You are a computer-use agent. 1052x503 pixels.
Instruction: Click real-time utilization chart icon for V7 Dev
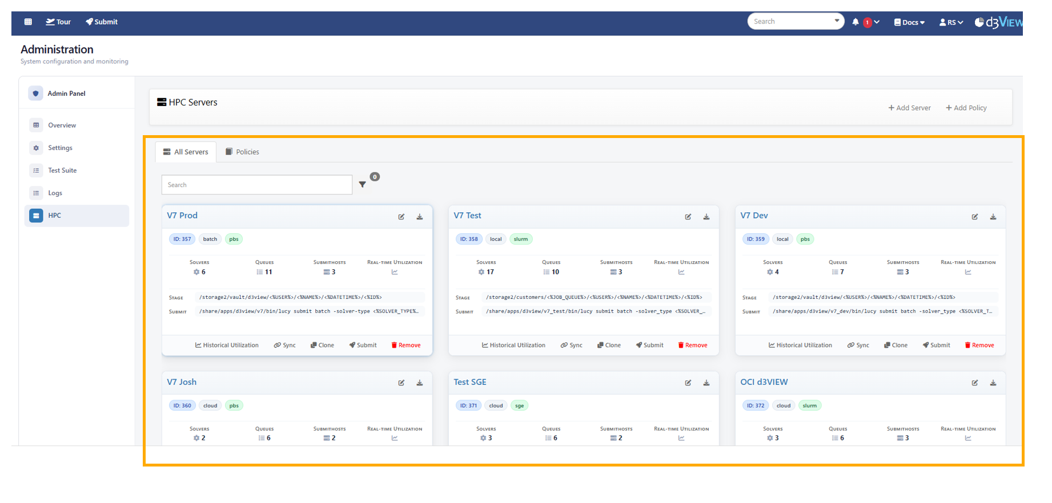tap(968, 272)
